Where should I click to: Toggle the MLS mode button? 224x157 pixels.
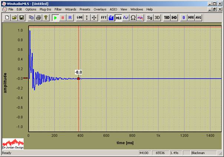click(x=118, y=17)
